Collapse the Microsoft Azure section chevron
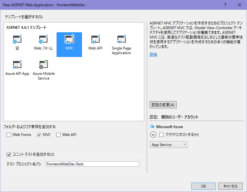The image size is (247, 192). 153,135
